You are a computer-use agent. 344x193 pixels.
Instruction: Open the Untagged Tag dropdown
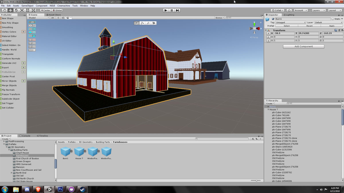[x=291, y=22]
